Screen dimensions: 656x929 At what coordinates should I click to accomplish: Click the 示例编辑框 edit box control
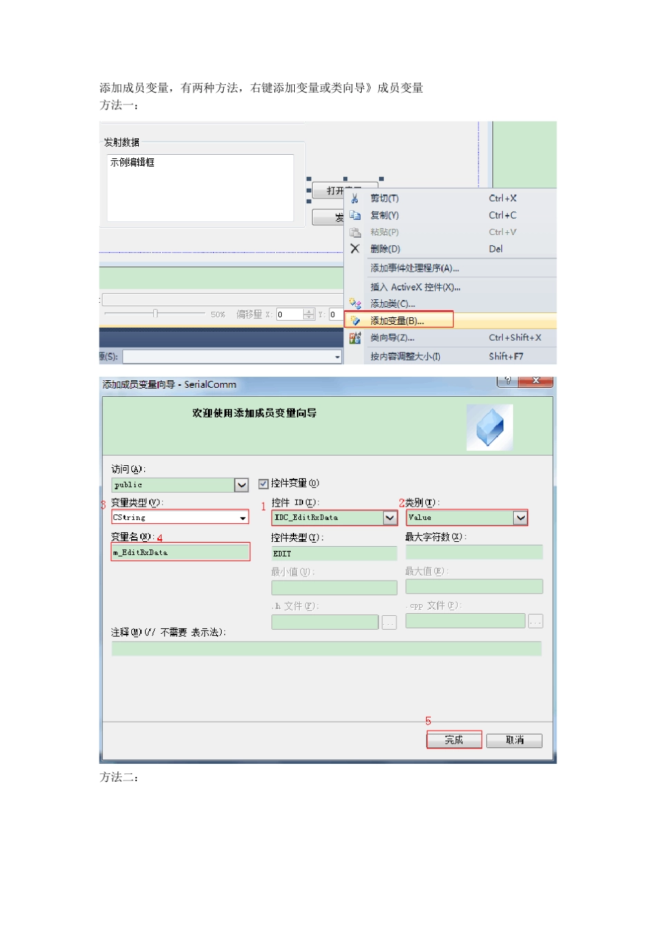click(200, 188)
